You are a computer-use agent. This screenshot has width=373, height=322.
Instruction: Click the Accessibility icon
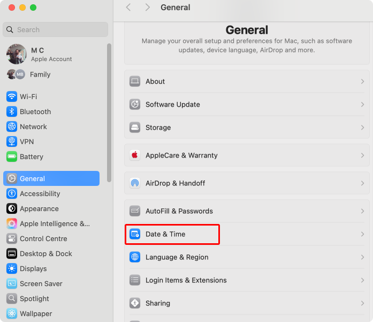click(x=12, y=193)
